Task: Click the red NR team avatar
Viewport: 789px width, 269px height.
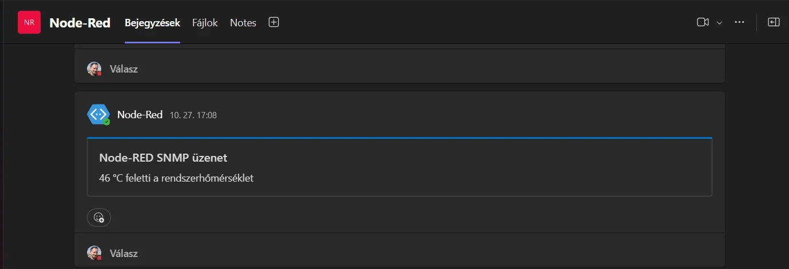Action: point(29,22)
